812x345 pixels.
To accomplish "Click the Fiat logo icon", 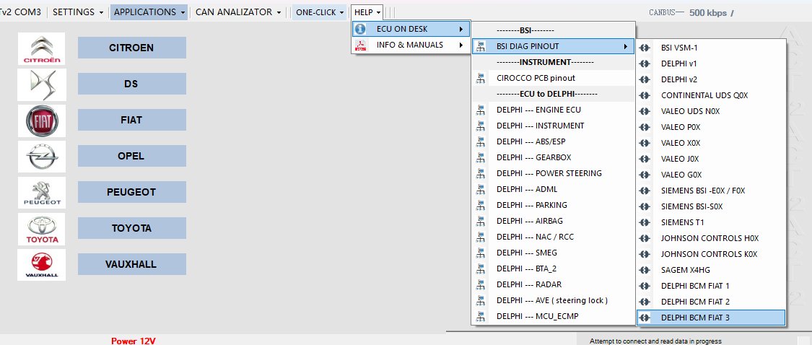I will tap(42, 121).
